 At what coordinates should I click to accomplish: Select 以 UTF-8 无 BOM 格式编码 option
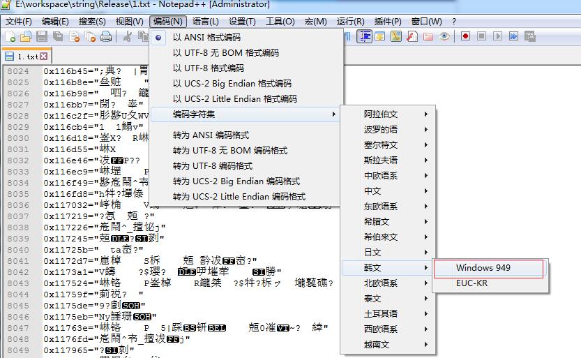click(225, 53)
